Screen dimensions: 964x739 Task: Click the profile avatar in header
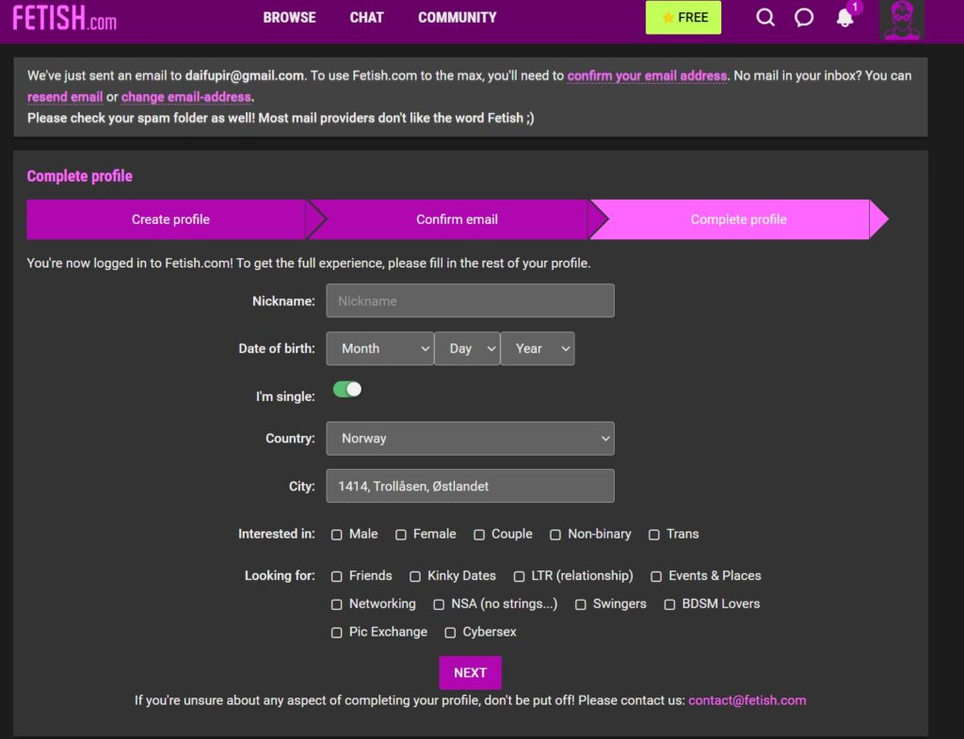(x=902, y=20)
